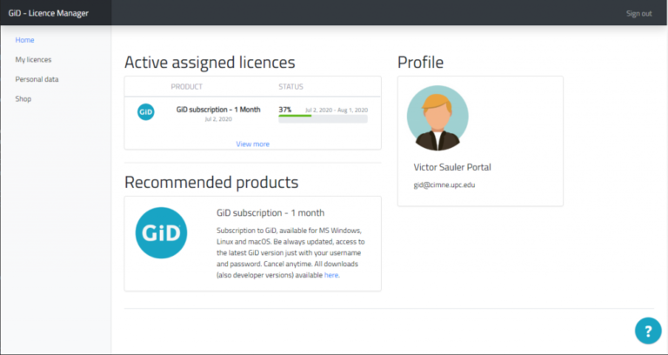This screenshot has width=668, height=355.
Task: Click the STATUS column header
Action: 291,87
